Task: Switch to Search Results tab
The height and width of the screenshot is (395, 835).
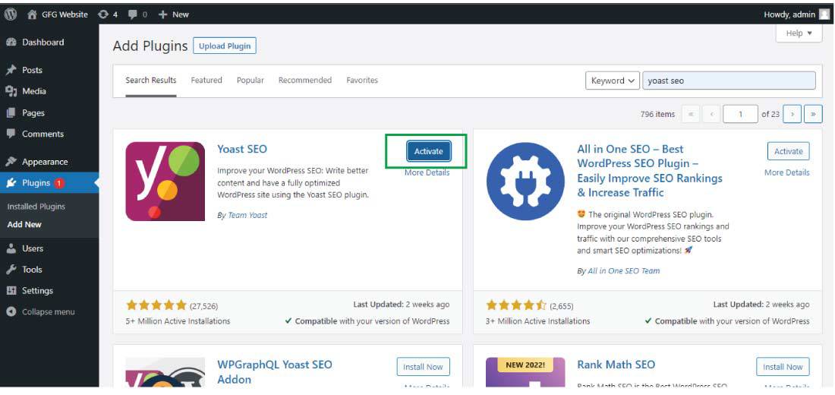Action: 151,81
